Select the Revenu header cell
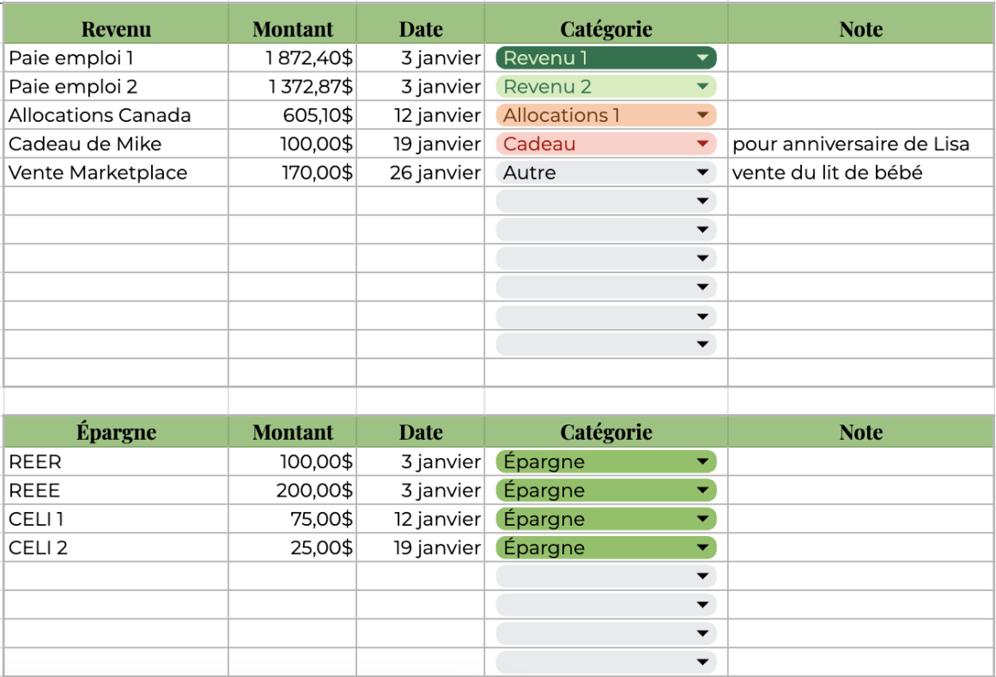 (116, 29)
